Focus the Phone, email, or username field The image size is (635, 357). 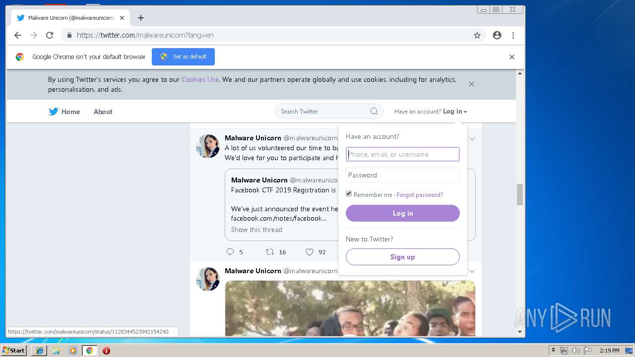403,154
